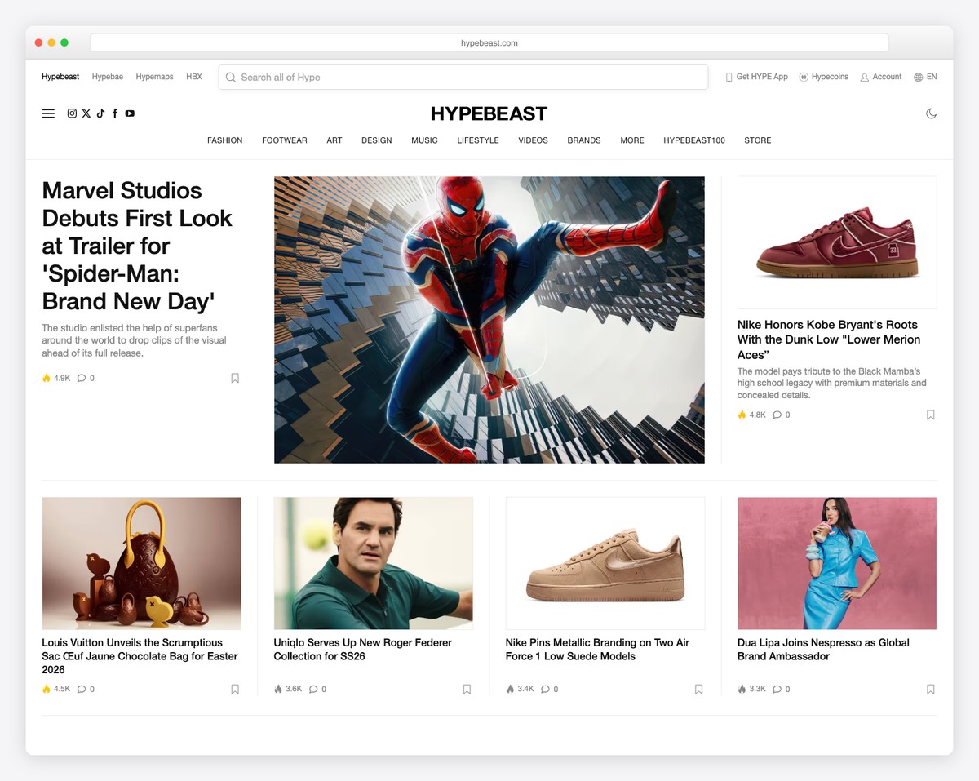Open the EN language selector
The height and width of the screenshot is (781, 979).
925,77
